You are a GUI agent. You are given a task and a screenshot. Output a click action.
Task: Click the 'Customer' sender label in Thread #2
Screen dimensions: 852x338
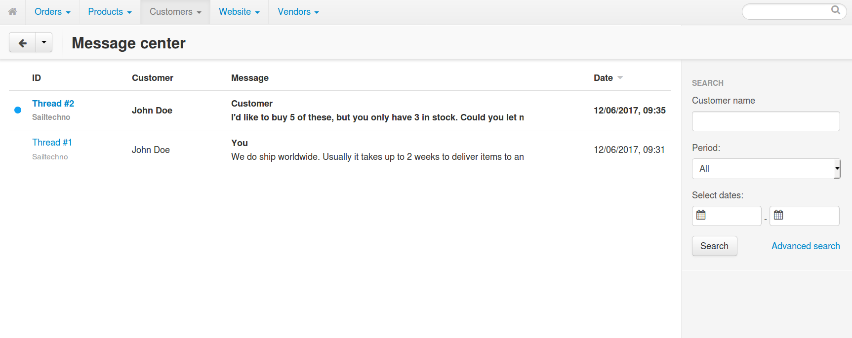(x=252, y=104)
